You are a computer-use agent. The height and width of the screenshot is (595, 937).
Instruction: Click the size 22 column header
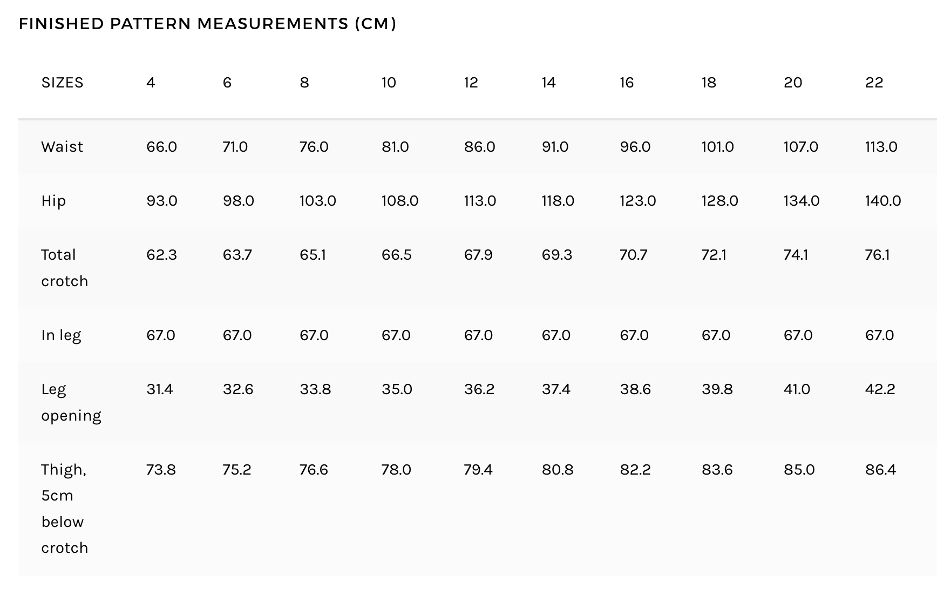click(874, 83)
